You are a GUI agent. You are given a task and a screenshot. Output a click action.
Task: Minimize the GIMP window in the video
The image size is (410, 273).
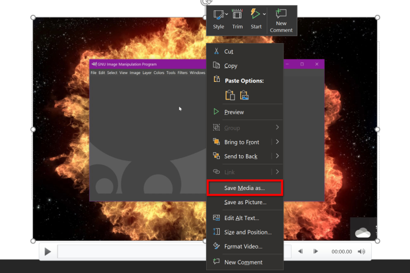point(288,64)
